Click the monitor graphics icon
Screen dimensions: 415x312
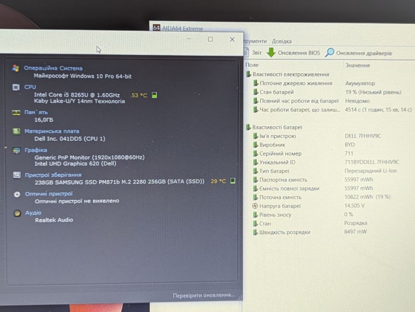pos(17,150)
